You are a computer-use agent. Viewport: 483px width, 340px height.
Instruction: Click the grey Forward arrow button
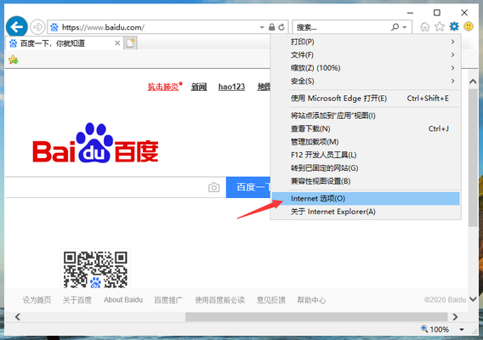[x=37, y=27]
